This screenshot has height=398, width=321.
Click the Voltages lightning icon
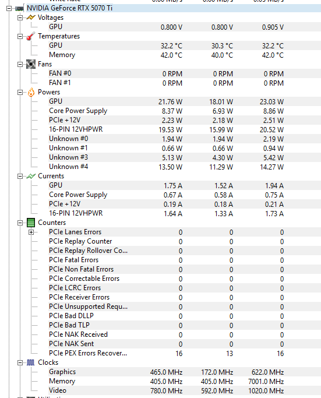tap(31, 17)
